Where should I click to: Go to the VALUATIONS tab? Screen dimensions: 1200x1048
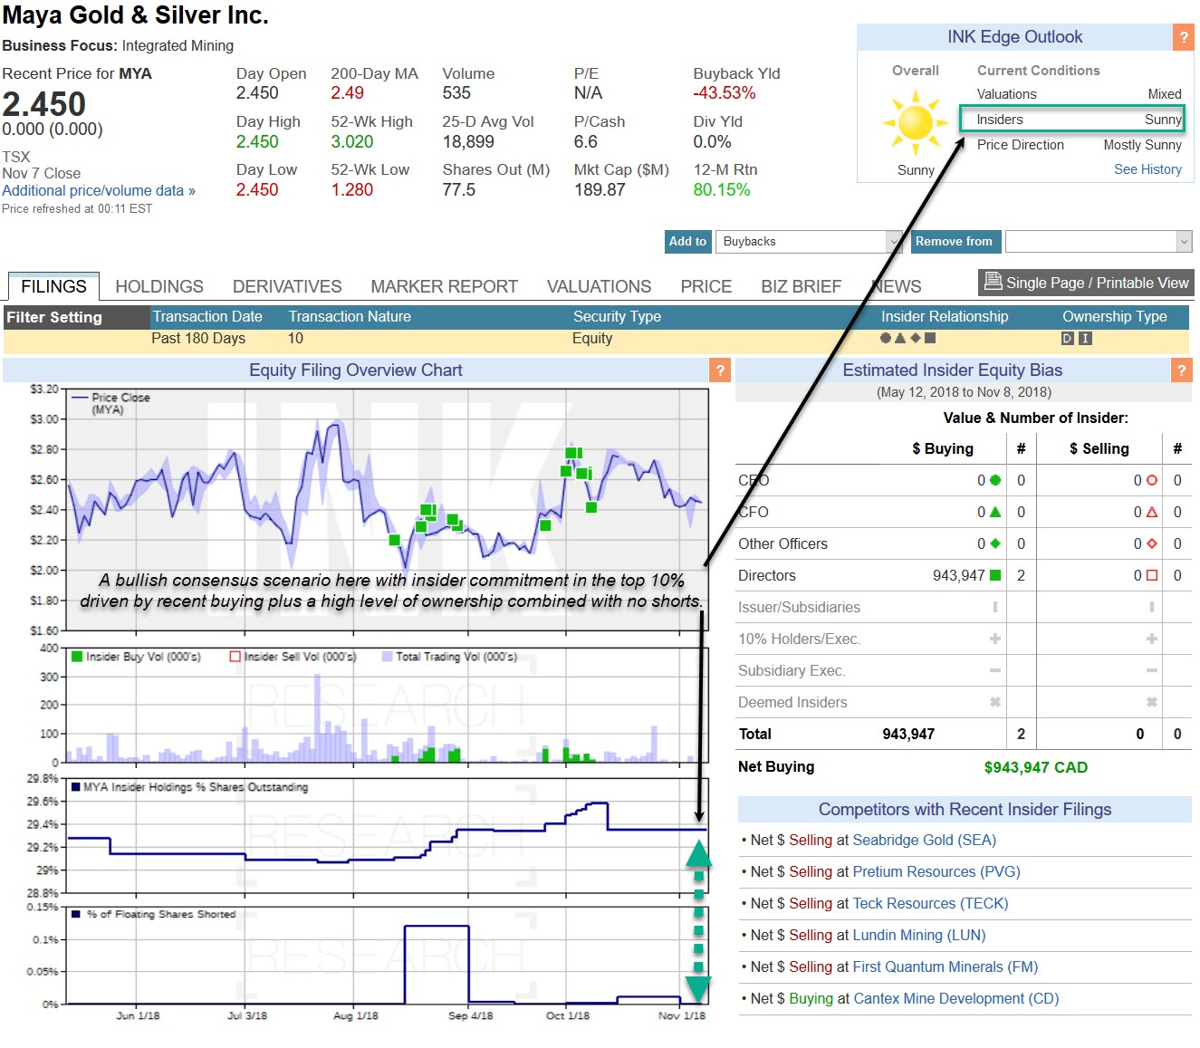(x=599, y=286)
